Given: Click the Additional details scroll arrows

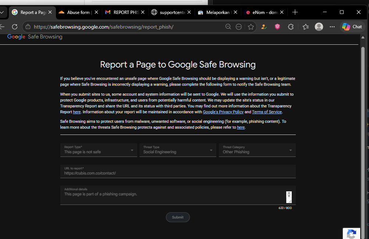Looking at the screenshot, I should tap(289, 194).
